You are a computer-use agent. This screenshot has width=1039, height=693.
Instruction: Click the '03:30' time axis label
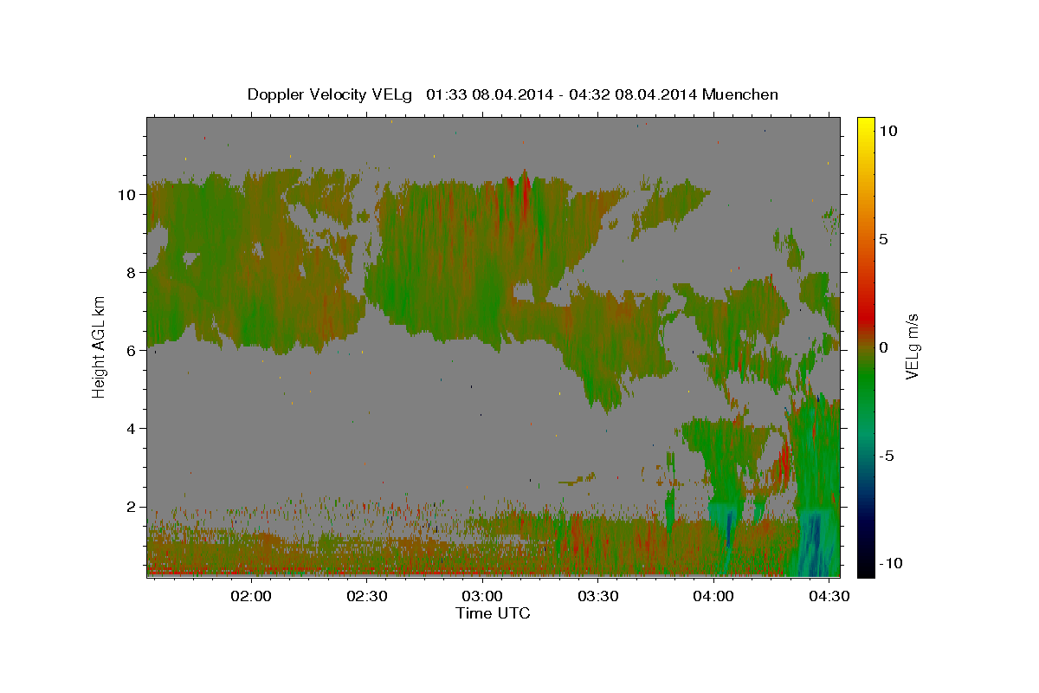point(597,596)
